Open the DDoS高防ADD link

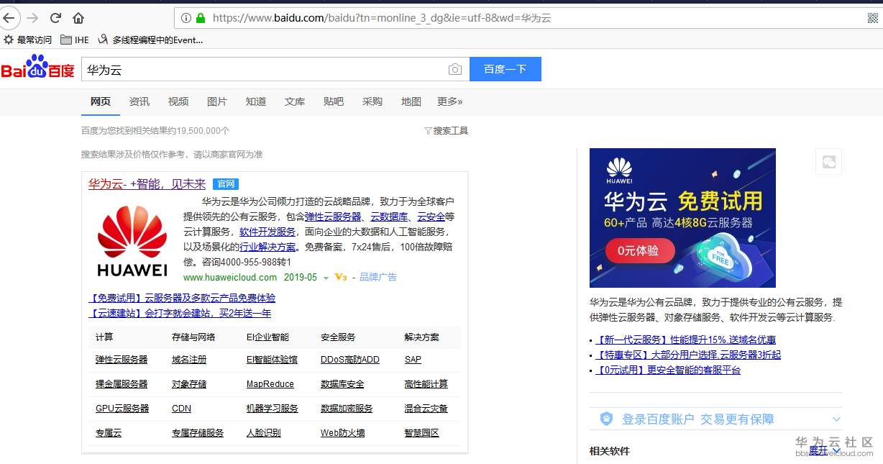click(350, 360)
